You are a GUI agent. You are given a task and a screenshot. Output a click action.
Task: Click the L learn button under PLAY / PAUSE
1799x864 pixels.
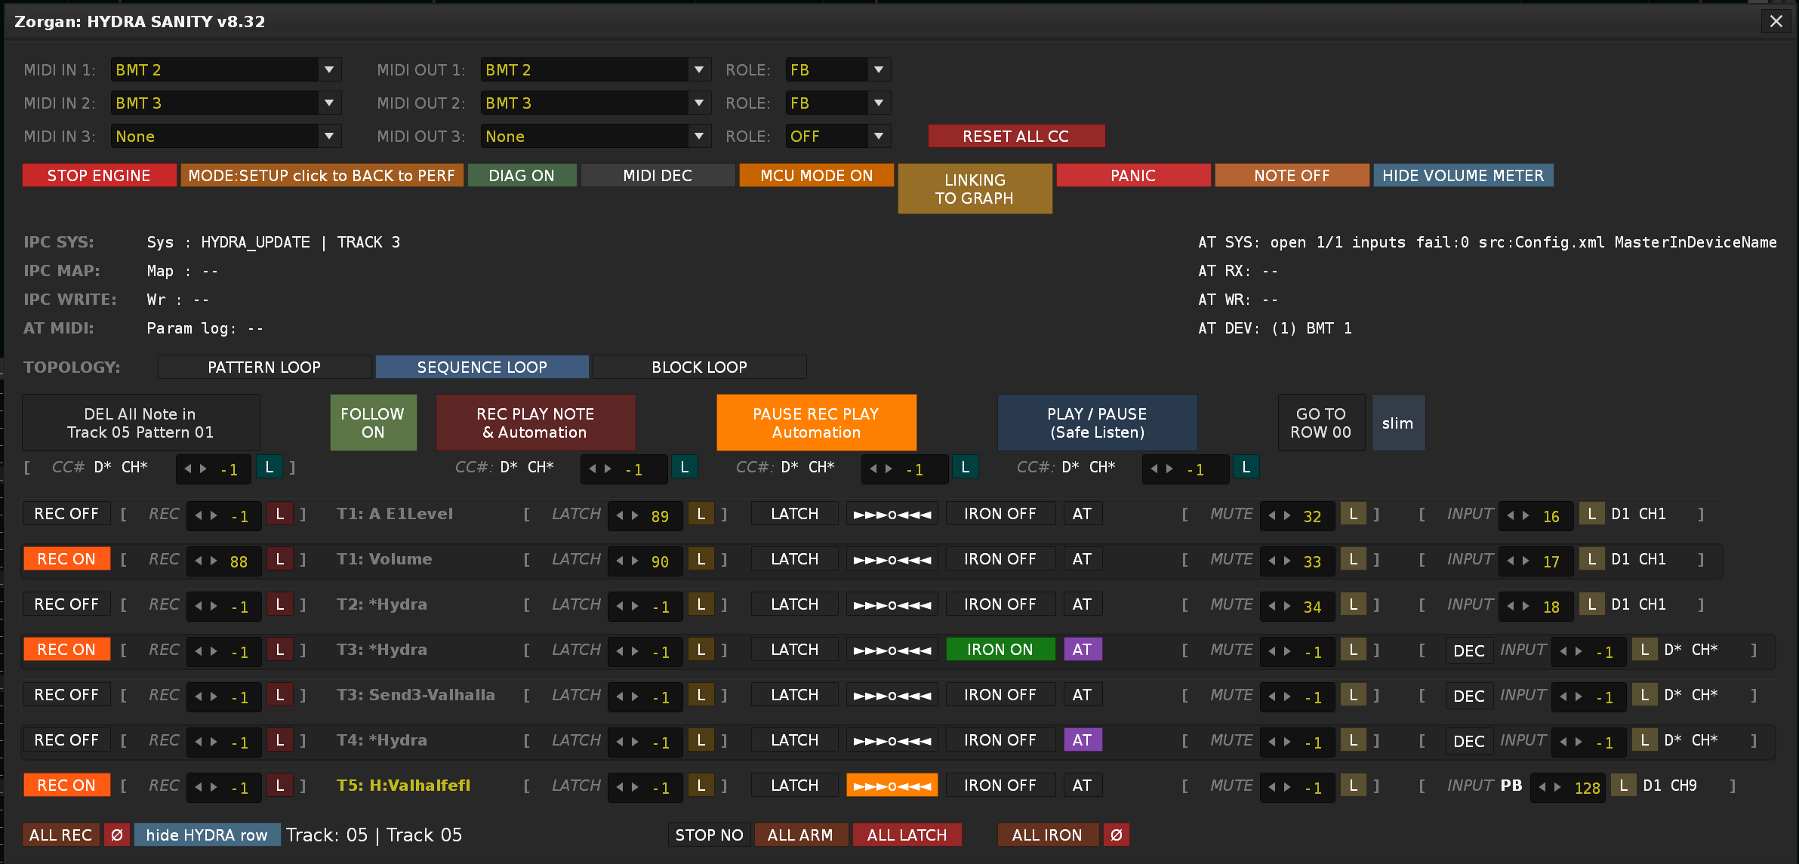click(1246, 467)
